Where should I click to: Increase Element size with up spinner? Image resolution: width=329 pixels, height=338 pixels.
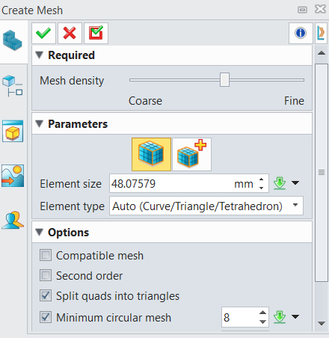pos(261,179)
